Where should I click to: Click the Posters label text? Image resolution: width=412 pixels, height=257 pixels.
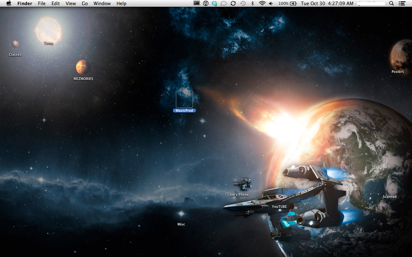(x=398, y=72)
